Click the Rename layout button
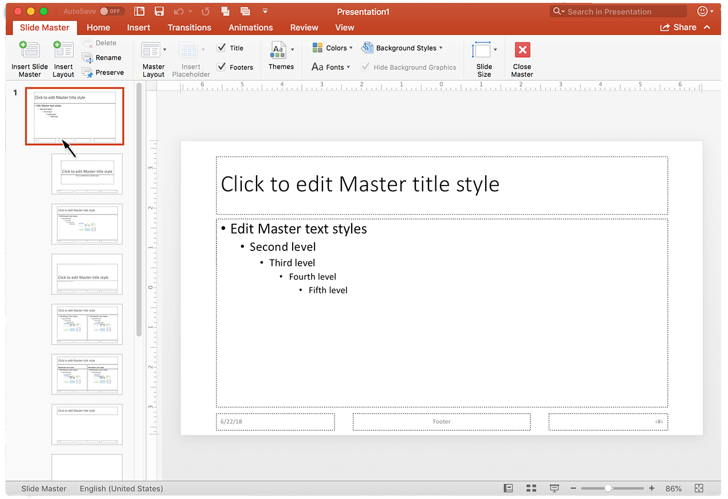Viewport: 728px width, 499px height. (102, 58)
